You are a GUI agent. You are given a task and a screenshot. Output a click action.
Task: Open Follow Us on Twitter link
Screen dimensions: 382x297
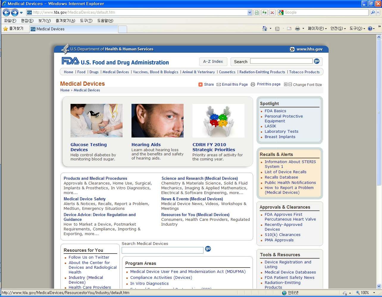coord(89,257)
